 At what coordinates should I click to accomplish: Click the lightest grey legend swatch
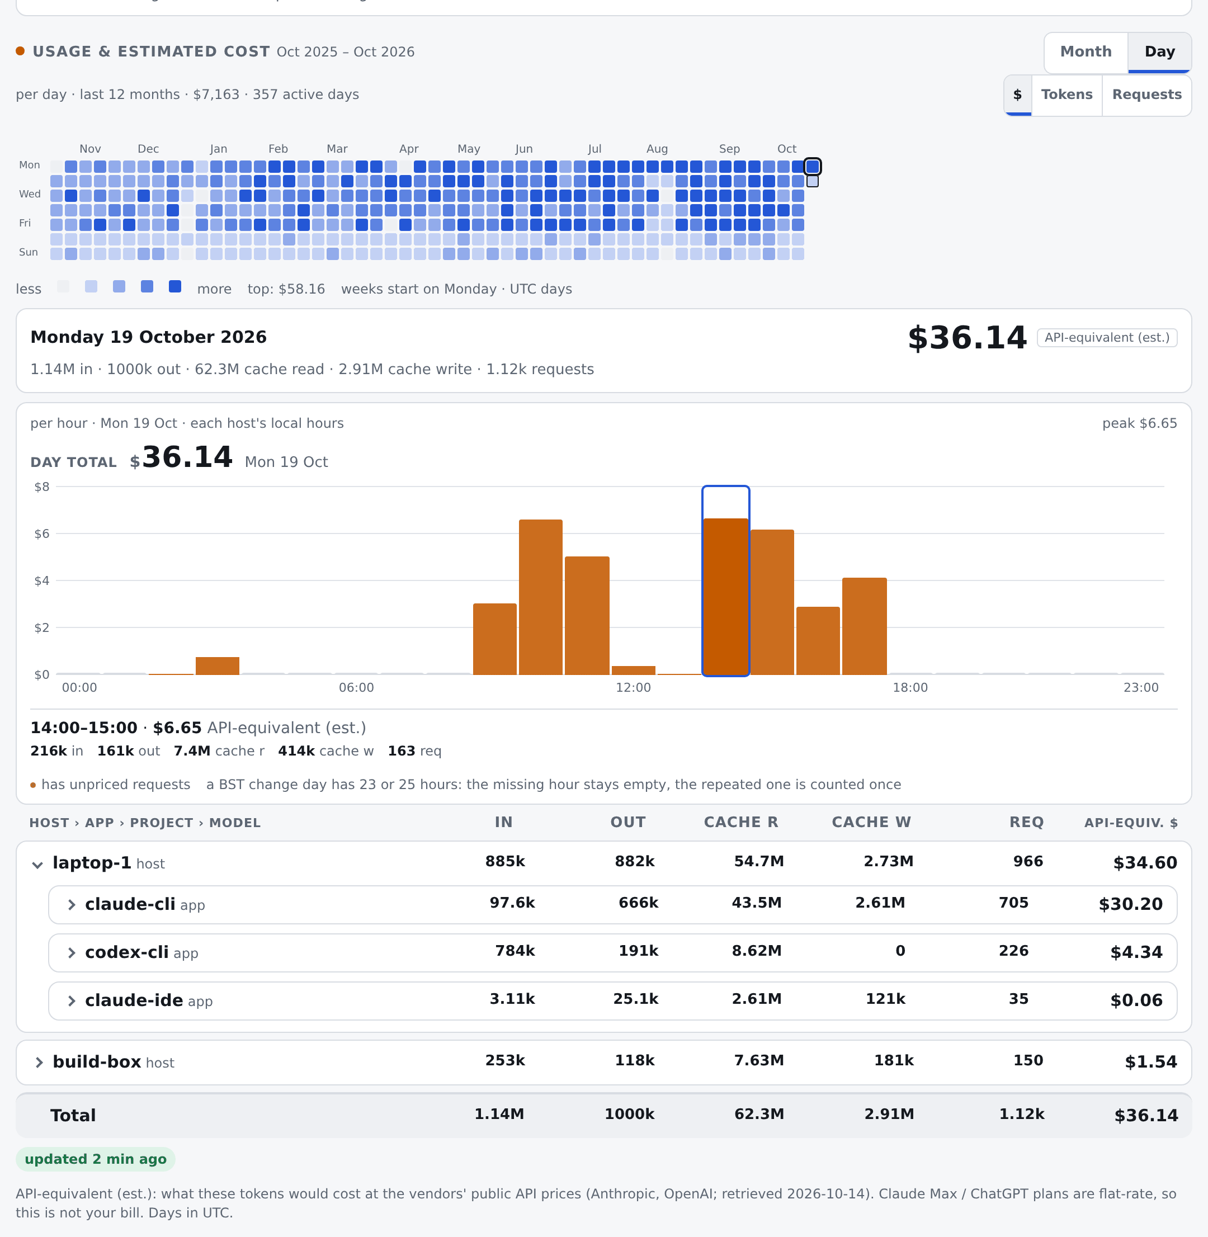click(x=63, y=287)
